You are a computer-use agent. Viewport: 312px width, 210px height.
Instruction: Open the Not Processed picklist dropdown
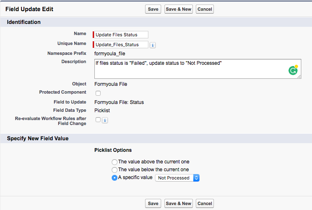coord(177,178)
